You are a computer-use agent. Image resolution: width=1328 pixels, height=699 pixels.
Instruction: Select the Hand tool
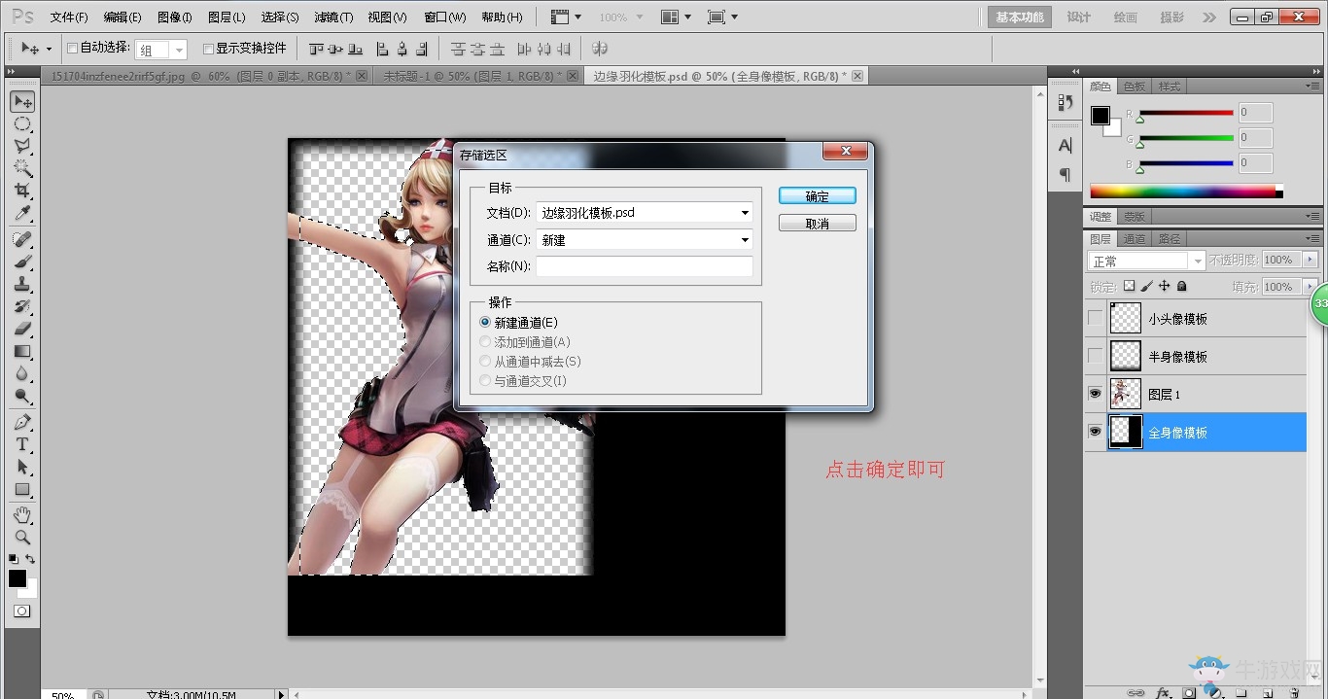pyautogui.click(x=22, y=514)
